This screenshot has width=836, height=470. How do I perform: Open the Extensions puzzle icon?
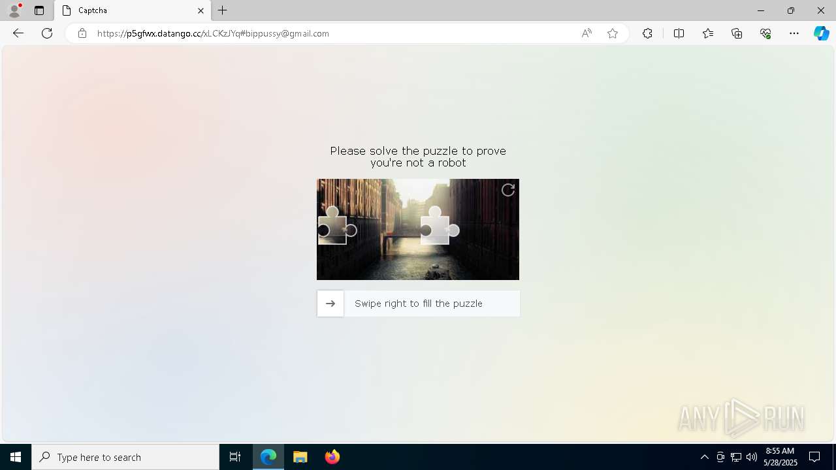(647, 33)
